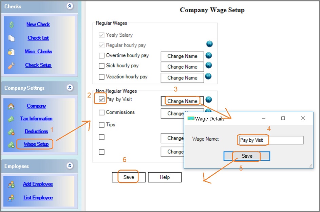This screenshot has width=320, height=212.
Task: Open the Wage Setup link
Action: click(x=36, y=144)
